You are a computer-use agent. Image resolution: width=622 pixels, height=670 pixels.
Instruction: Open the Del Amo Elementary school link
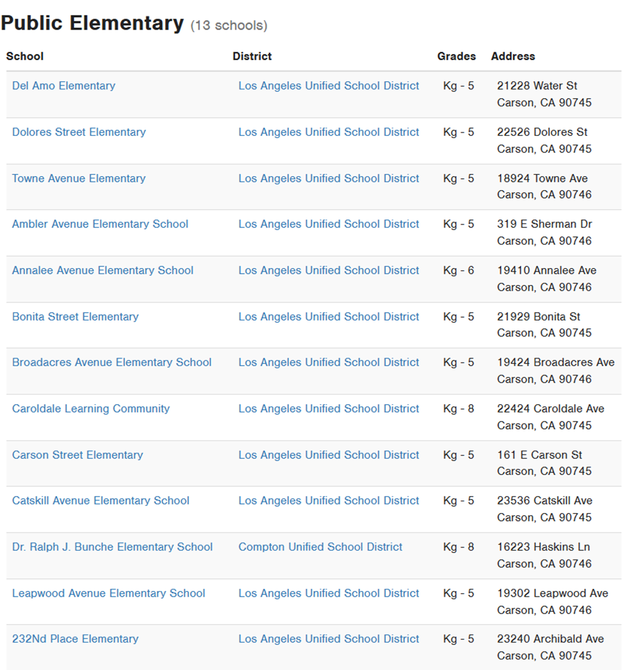click(x=64, y=86)
